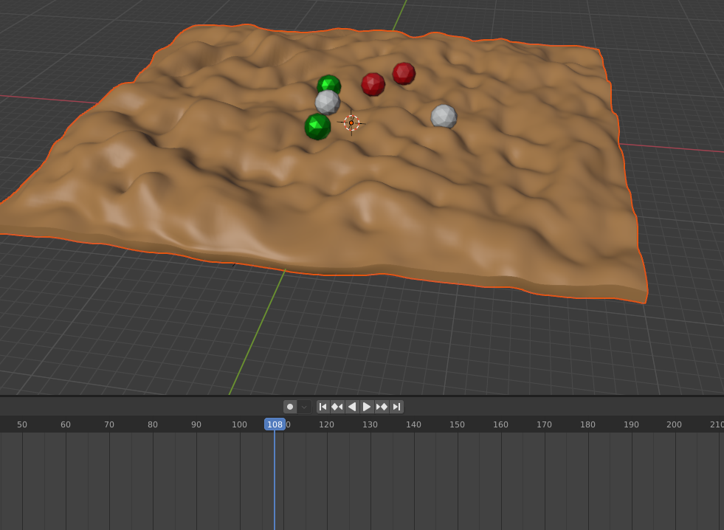Open the auto-keying options dropdown

[303, 406]
